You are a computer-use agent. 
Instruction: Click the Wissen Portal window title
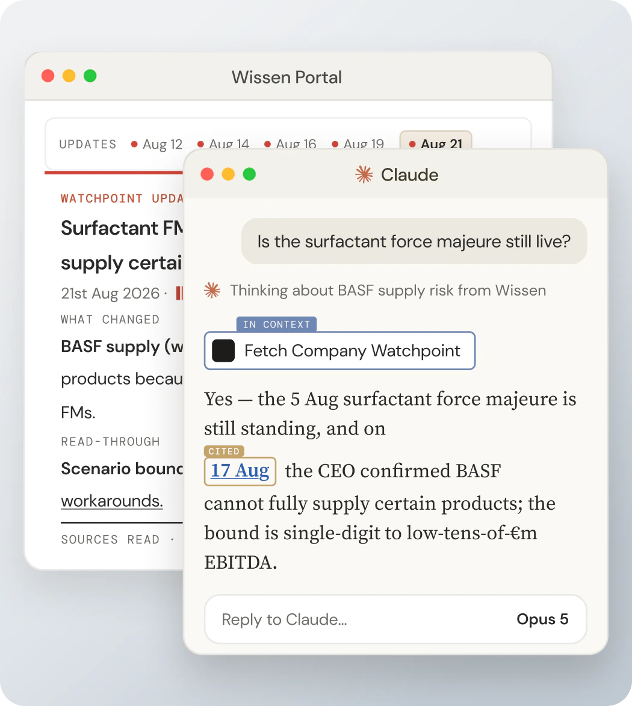coord(287,78)
